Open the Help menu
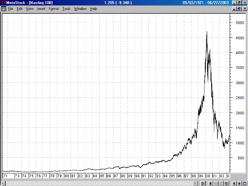Image resolution: width=248 pixels, height=186 pixels. 93,8
